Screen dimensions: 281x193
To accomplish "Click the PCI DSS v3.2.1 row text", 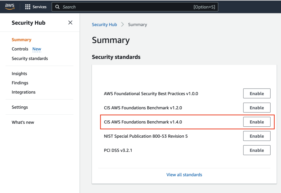I will click(118, 150).
